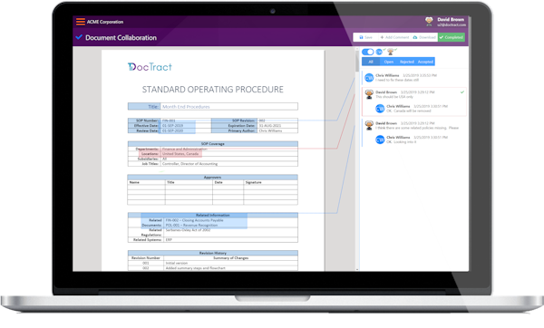Click the green accepted checkmark on the USA comment

(462, 92)
